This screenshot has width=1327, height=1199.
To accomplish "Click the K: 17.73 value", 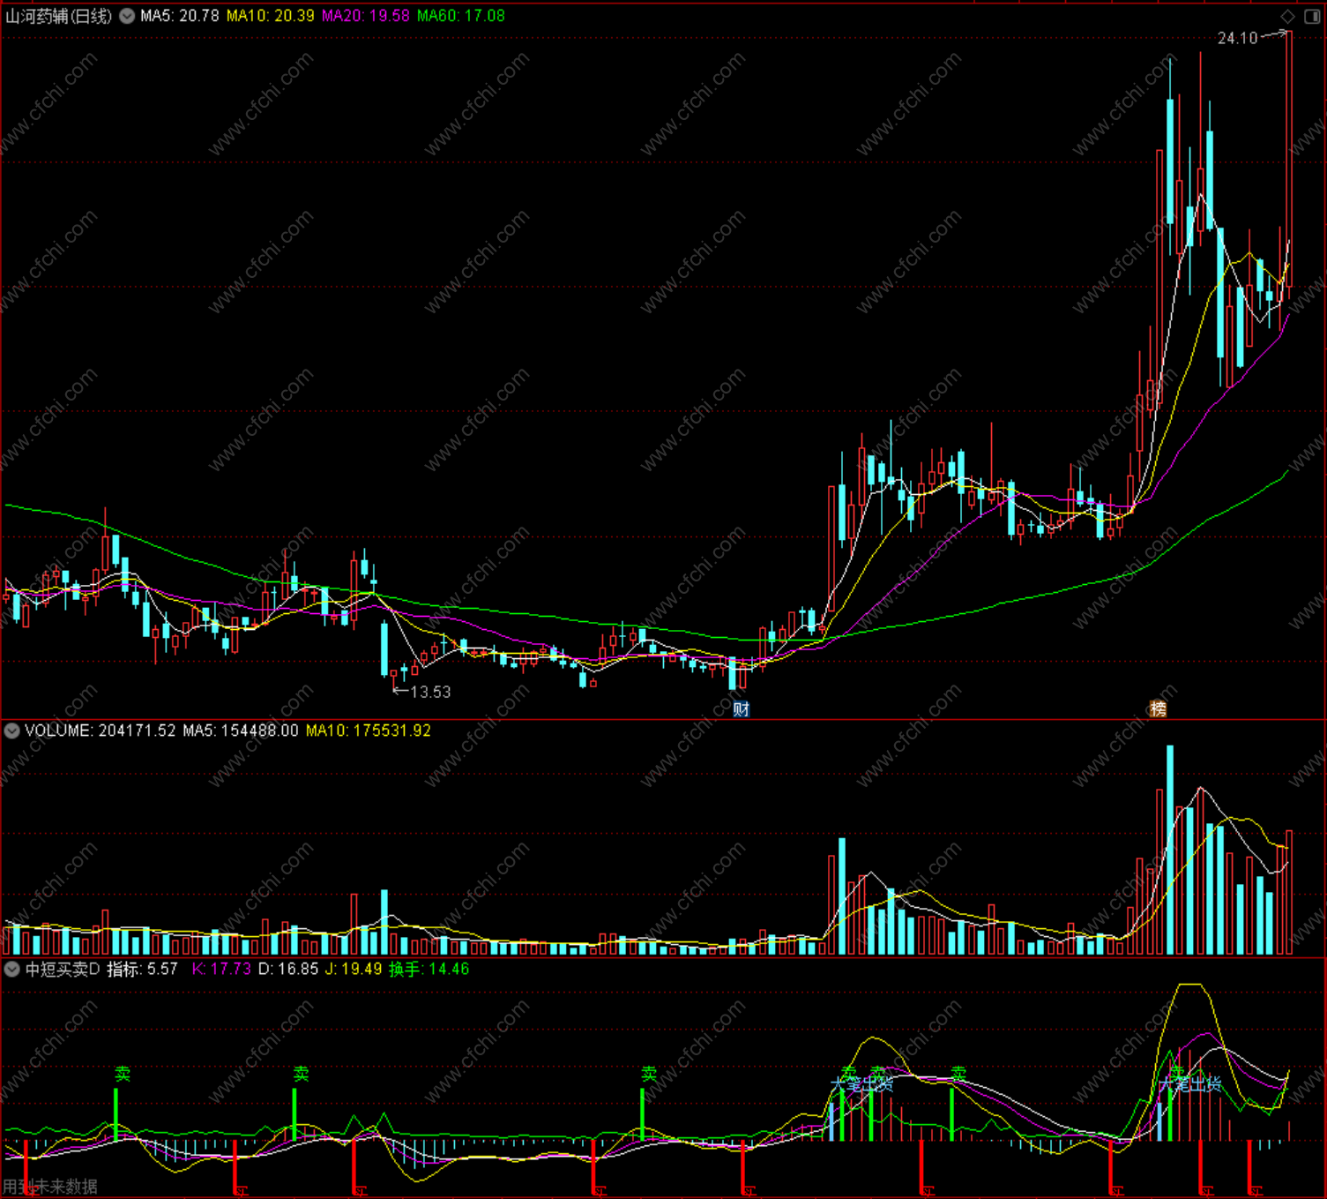I will click(221, 969).
